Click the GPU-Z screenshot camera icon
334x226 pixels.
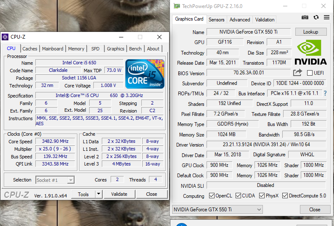(305, 17)
